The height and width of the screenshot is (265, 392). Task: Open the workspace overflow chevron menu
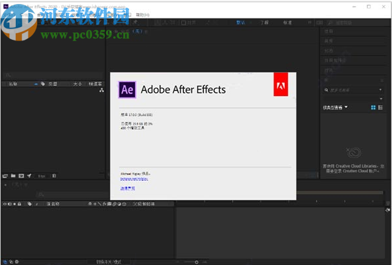point(309,23)
